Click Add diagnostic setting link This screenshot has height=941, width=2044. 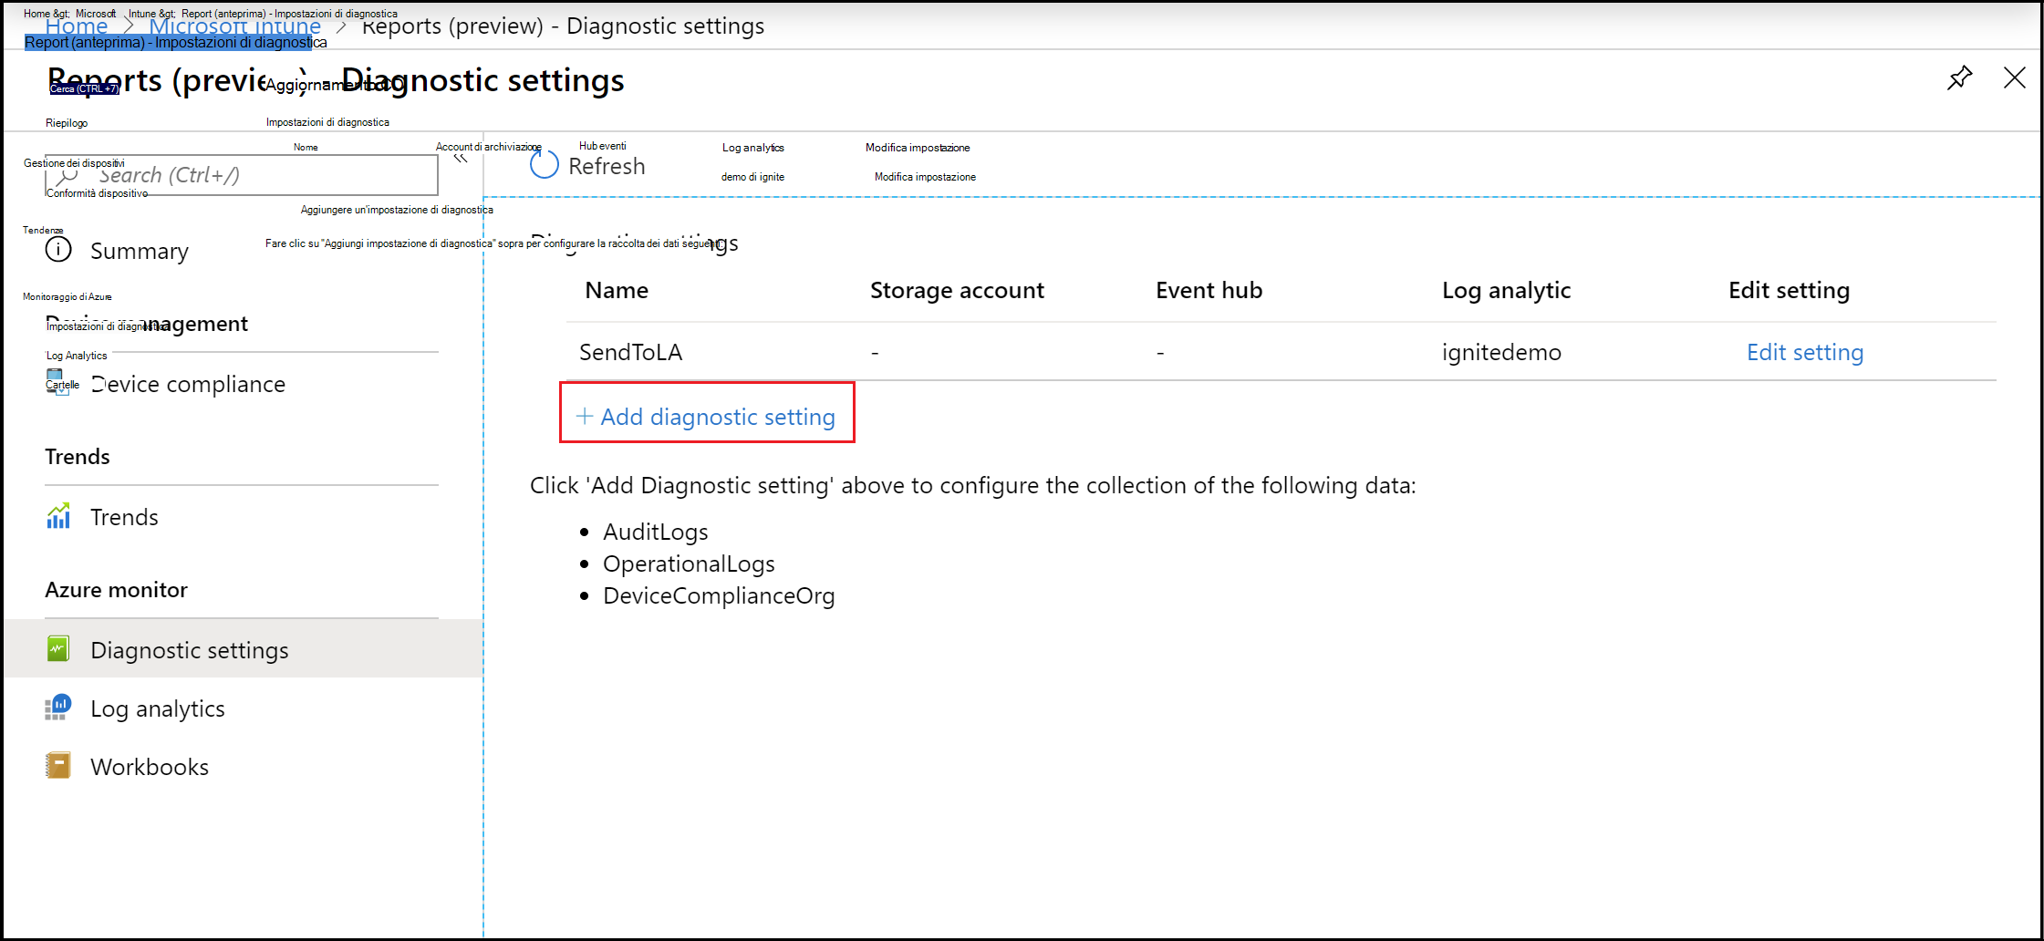coord(707,417)
